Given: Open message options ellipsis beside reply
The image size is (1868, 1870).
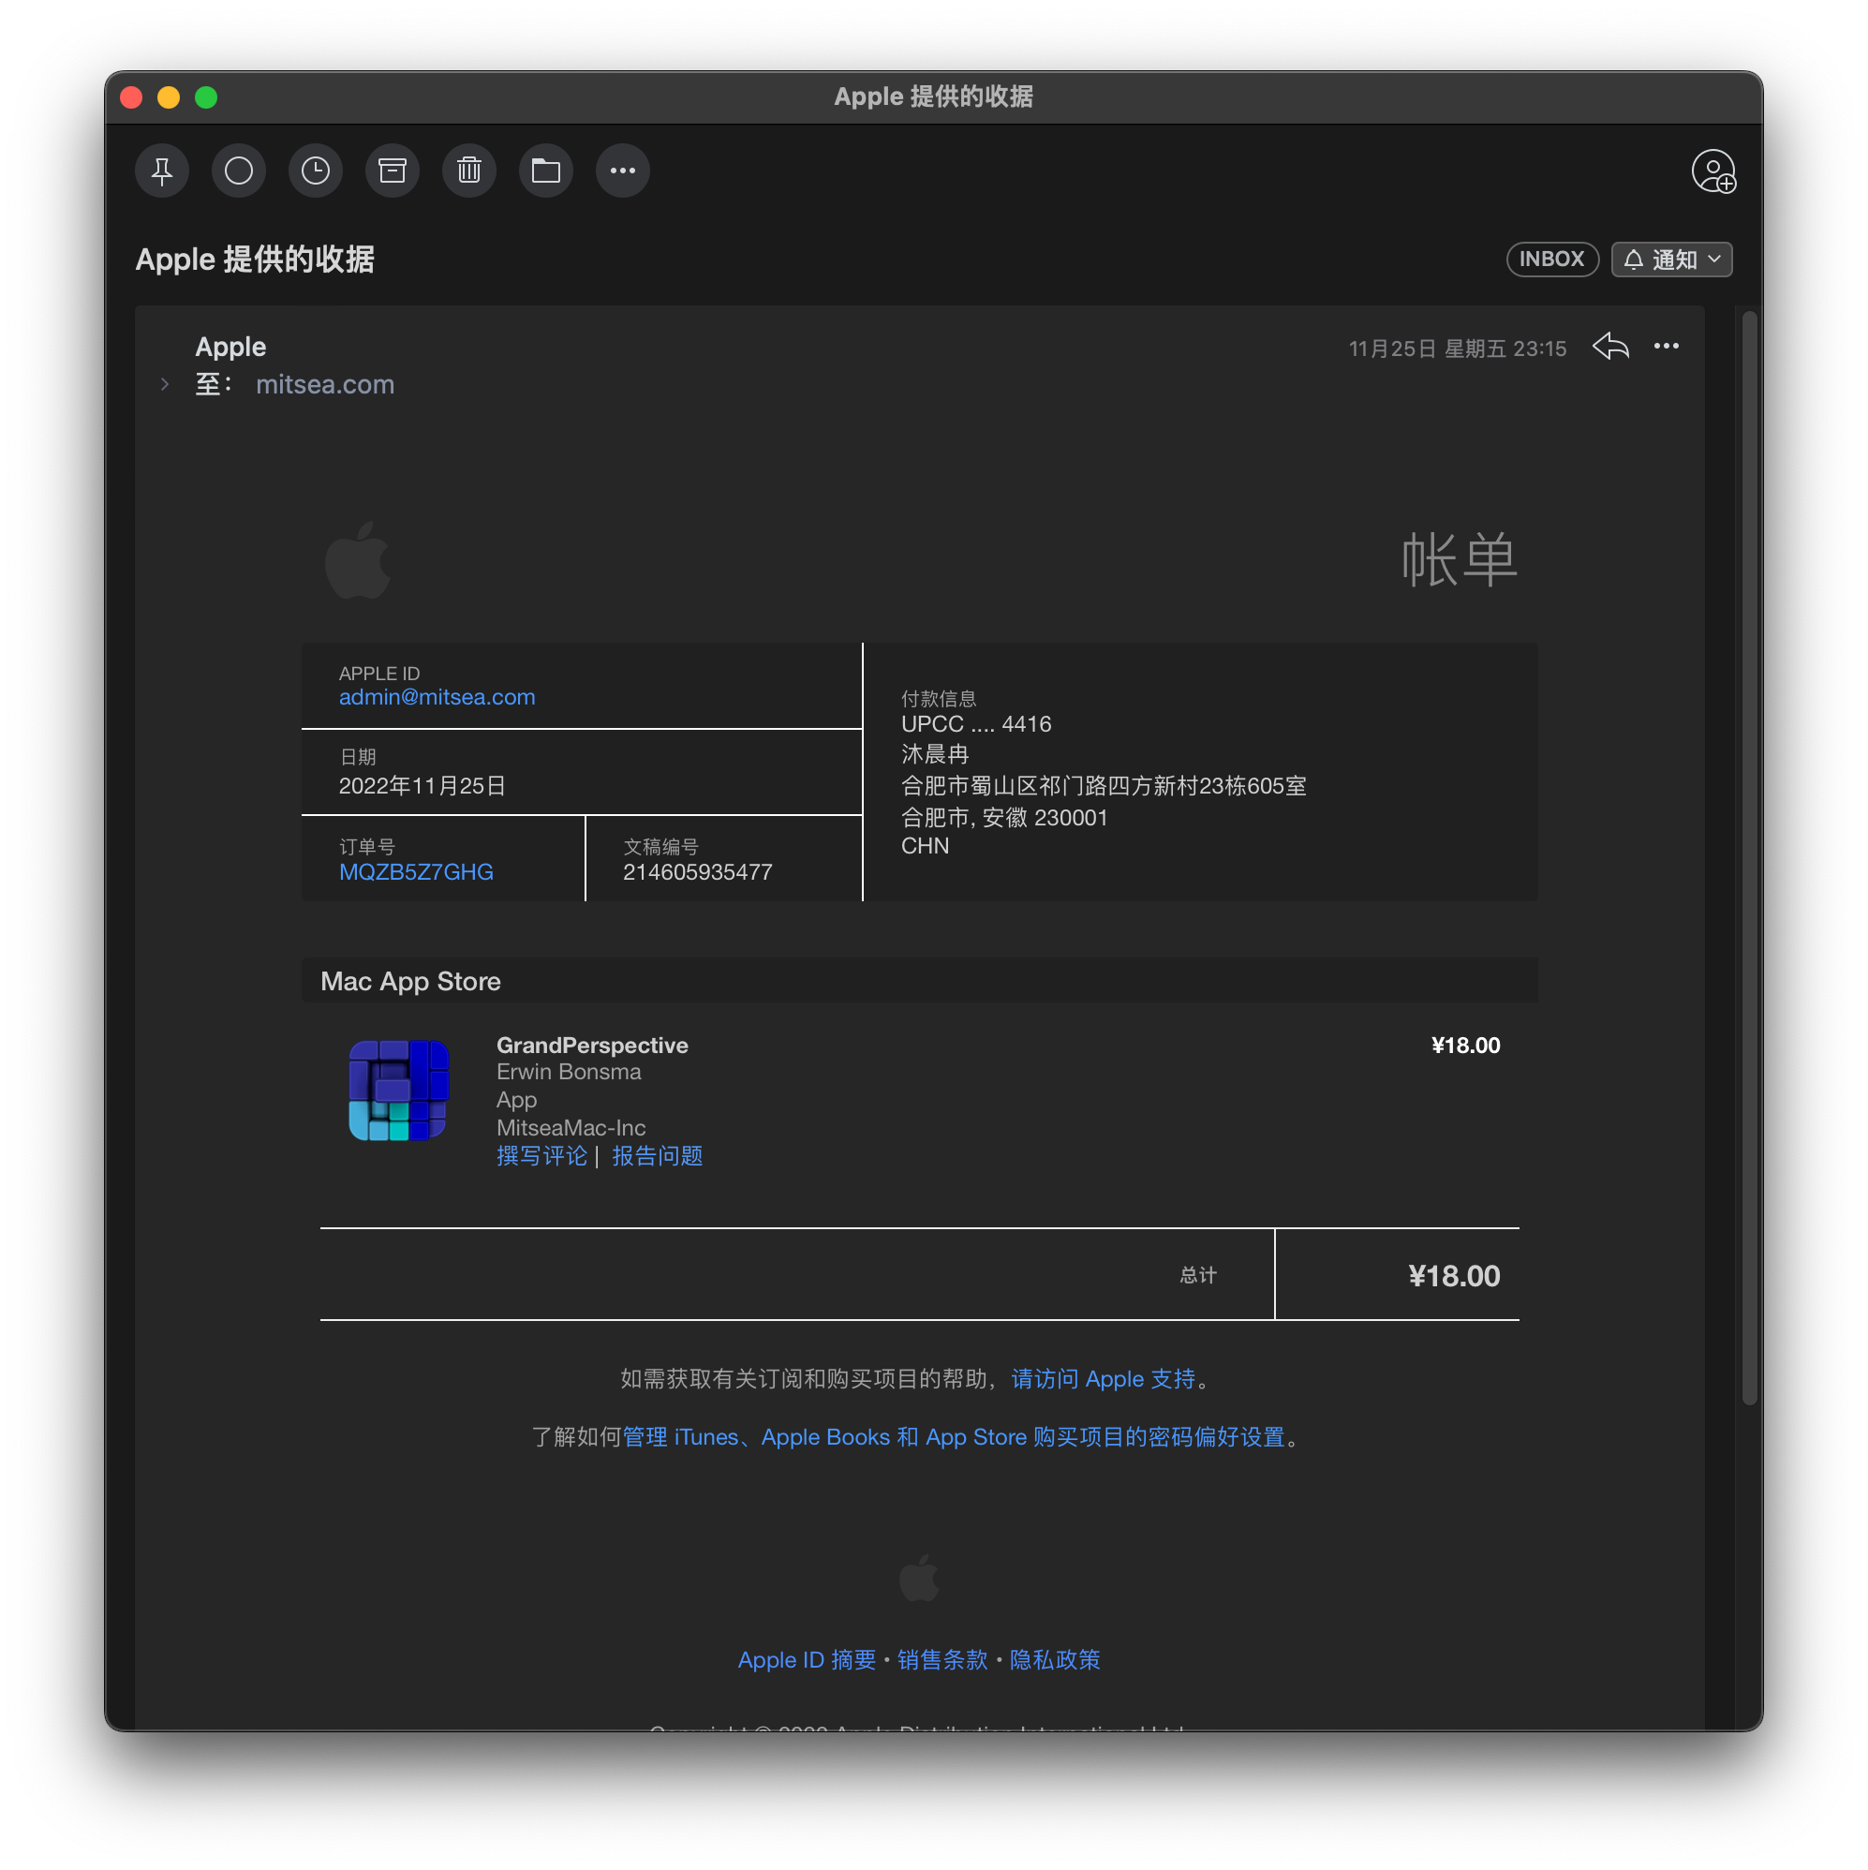Looking at the screenshot, I should (1666, 347).
